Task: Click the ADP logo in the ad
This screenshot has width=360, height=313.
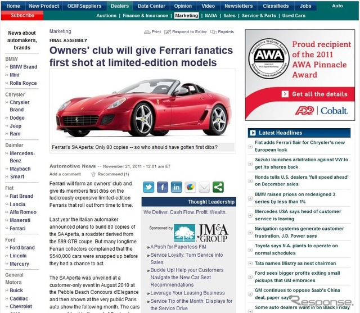Action: pos(304,111)
